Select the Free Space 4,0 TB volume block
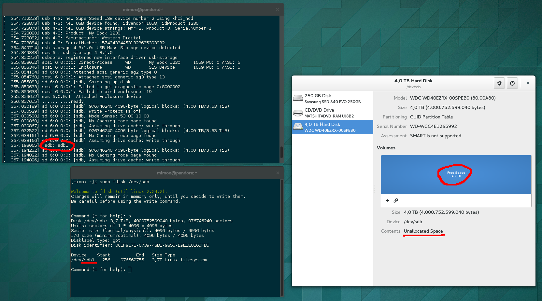Screen dimensions: 542x301 pyautogui.click(x=456, y=174)
